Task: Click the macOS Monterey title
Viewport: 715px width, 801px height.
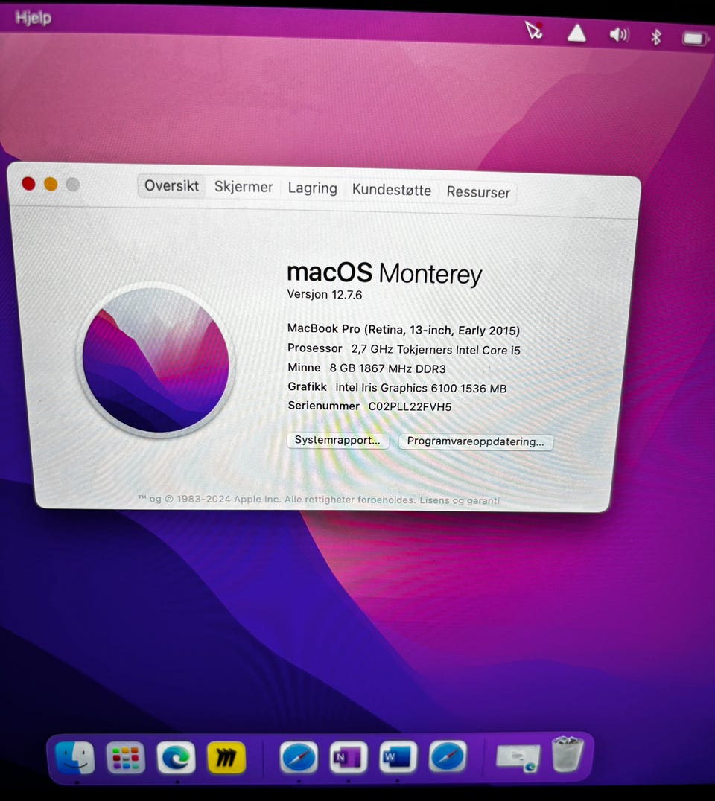Action: pyautogui.click(x=384, y=272)
